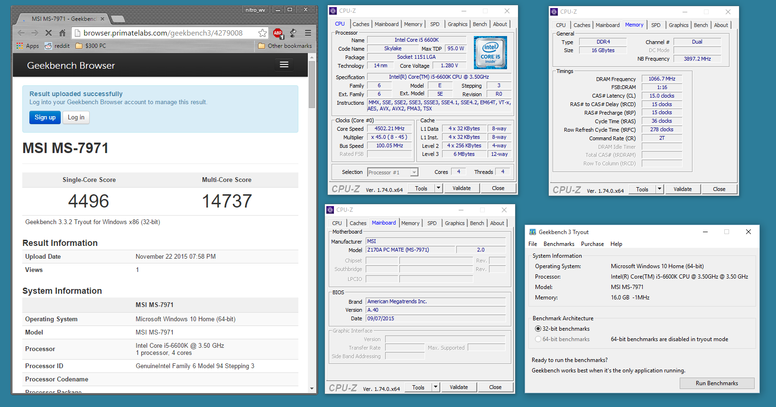This screenshot has width=776, height=407.
Task: Open the Benchmarks menu in Geekbench 3
Action: pyautogui.click(x=559, y=244)
